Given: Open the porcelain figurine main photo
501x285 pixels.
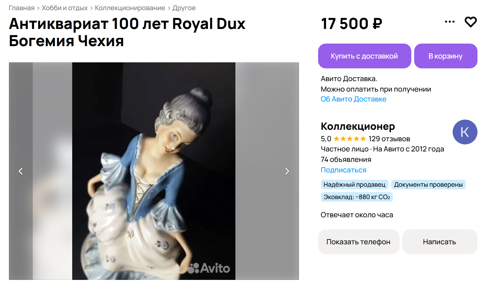Looking at the screenshot, I should pyautogui.click(x=154, y=171).
